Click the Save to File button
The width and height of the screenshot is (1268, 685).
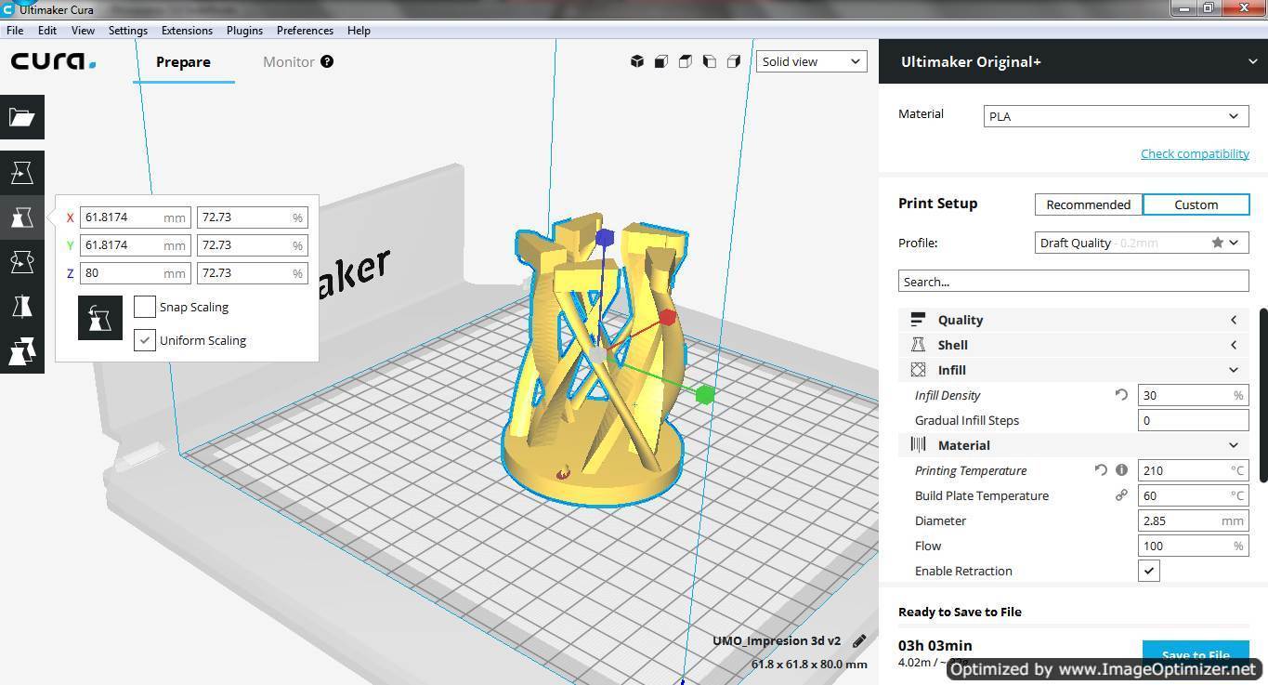pyautogui.click(x=1196, y=655)
